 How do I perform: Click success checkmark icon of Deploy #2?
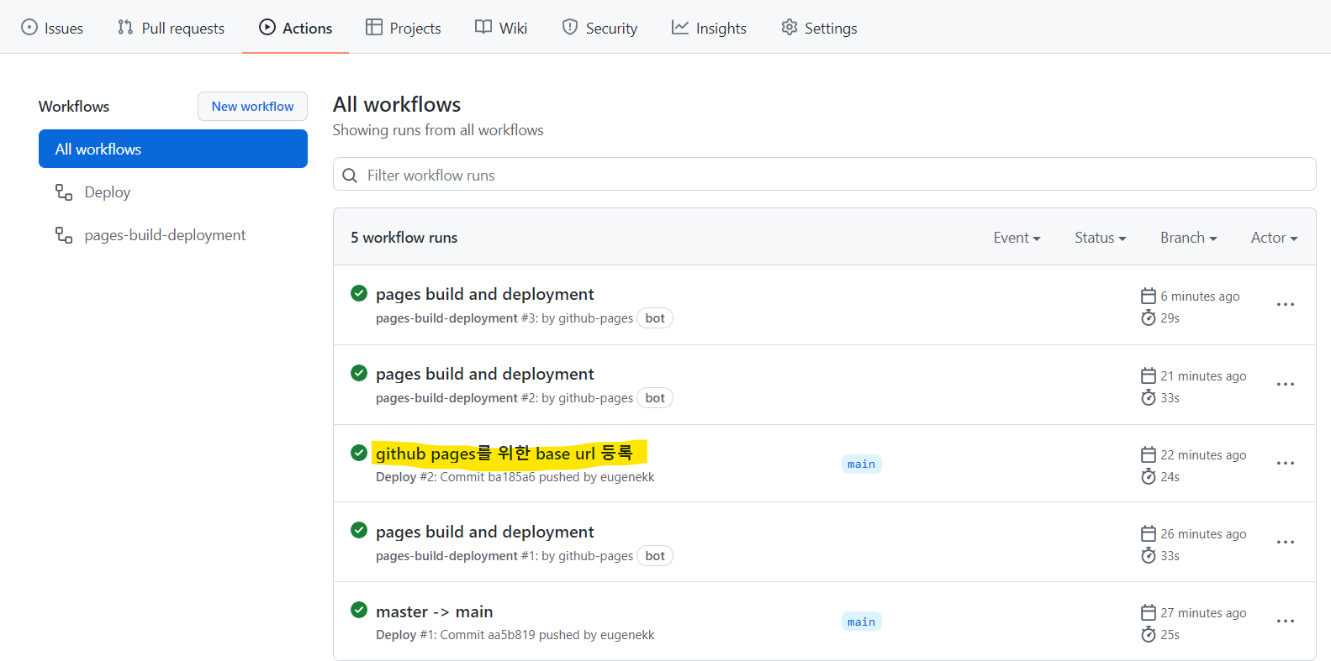359,453
